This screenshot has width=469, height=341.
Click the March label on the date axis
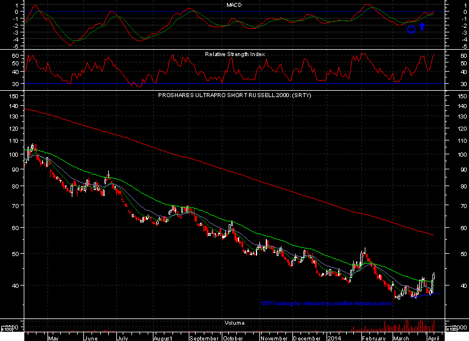[x=401, y=338]
